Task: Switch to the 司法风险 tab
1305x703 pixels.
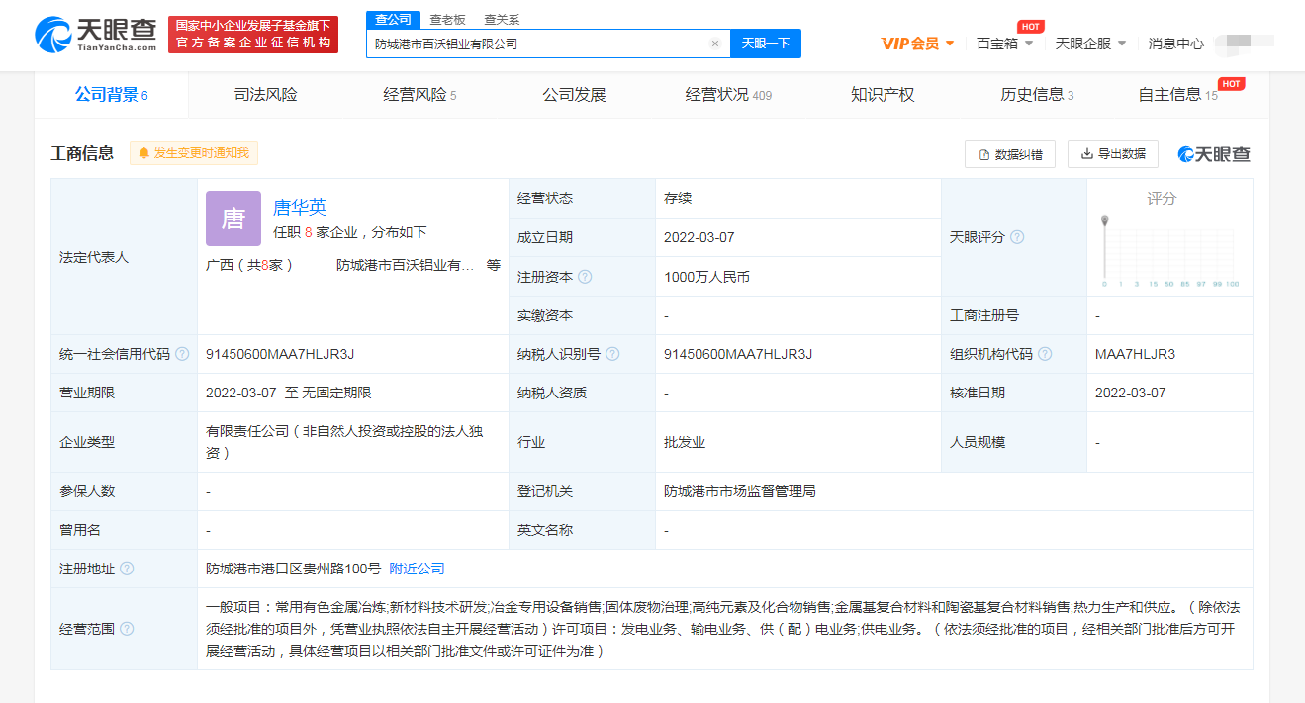Action: pyautogui.click(x=263, y=94)
